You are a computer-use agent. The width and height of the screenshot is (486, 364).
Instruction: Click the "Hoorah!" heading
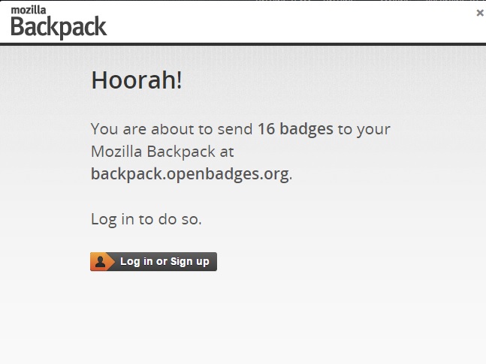(137, 80)
